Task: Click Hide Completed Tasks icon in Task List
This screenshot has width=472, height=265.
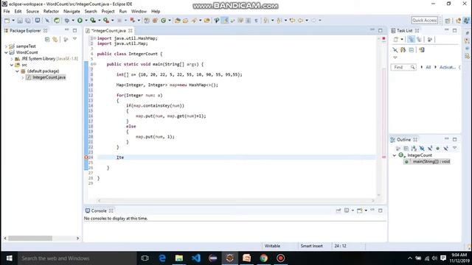Action: 395,50
